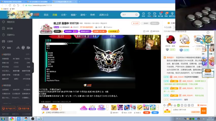Click the emoji smiley icon in chat toolbar
The height and width of the screenshot is (121, 216).
point(164,105)
